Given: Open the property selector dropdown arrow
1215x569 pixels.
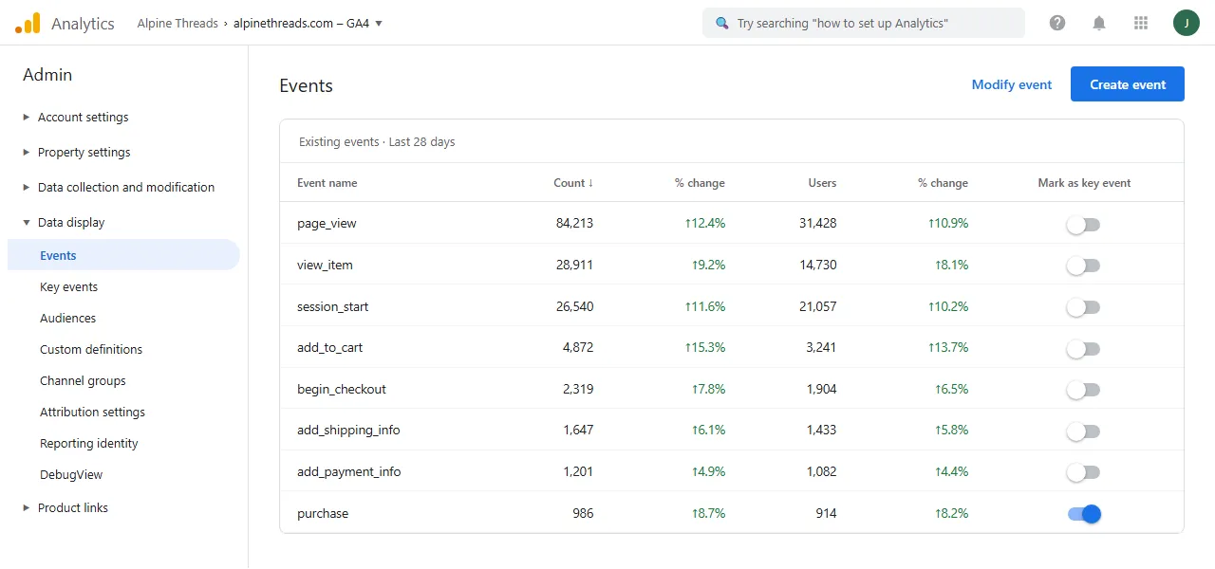Looking at the screenshot, I should [x=379, y=24].
